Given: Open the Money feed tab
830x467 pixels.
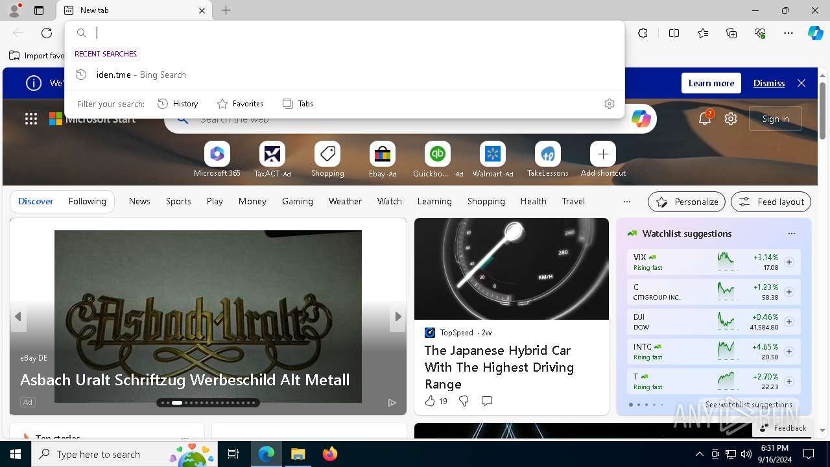Looking at the screenshot, I should [x=252, y=202].
